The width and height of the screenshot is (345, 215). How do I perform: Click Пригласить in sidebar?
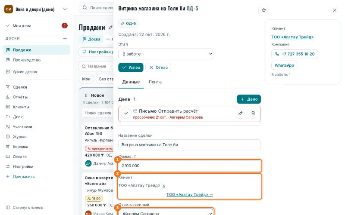36,177
